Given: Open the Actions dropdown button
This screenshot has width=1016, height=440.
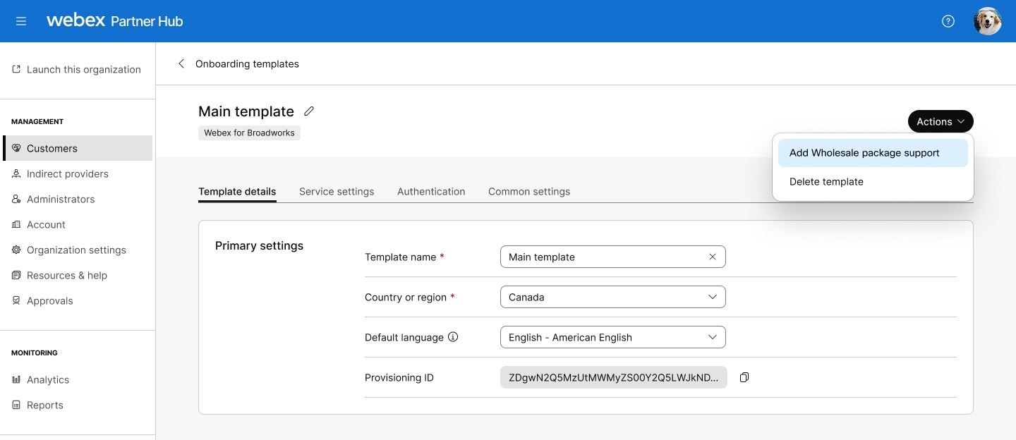Looking at the screenshot, I should [x=941, y=121].
